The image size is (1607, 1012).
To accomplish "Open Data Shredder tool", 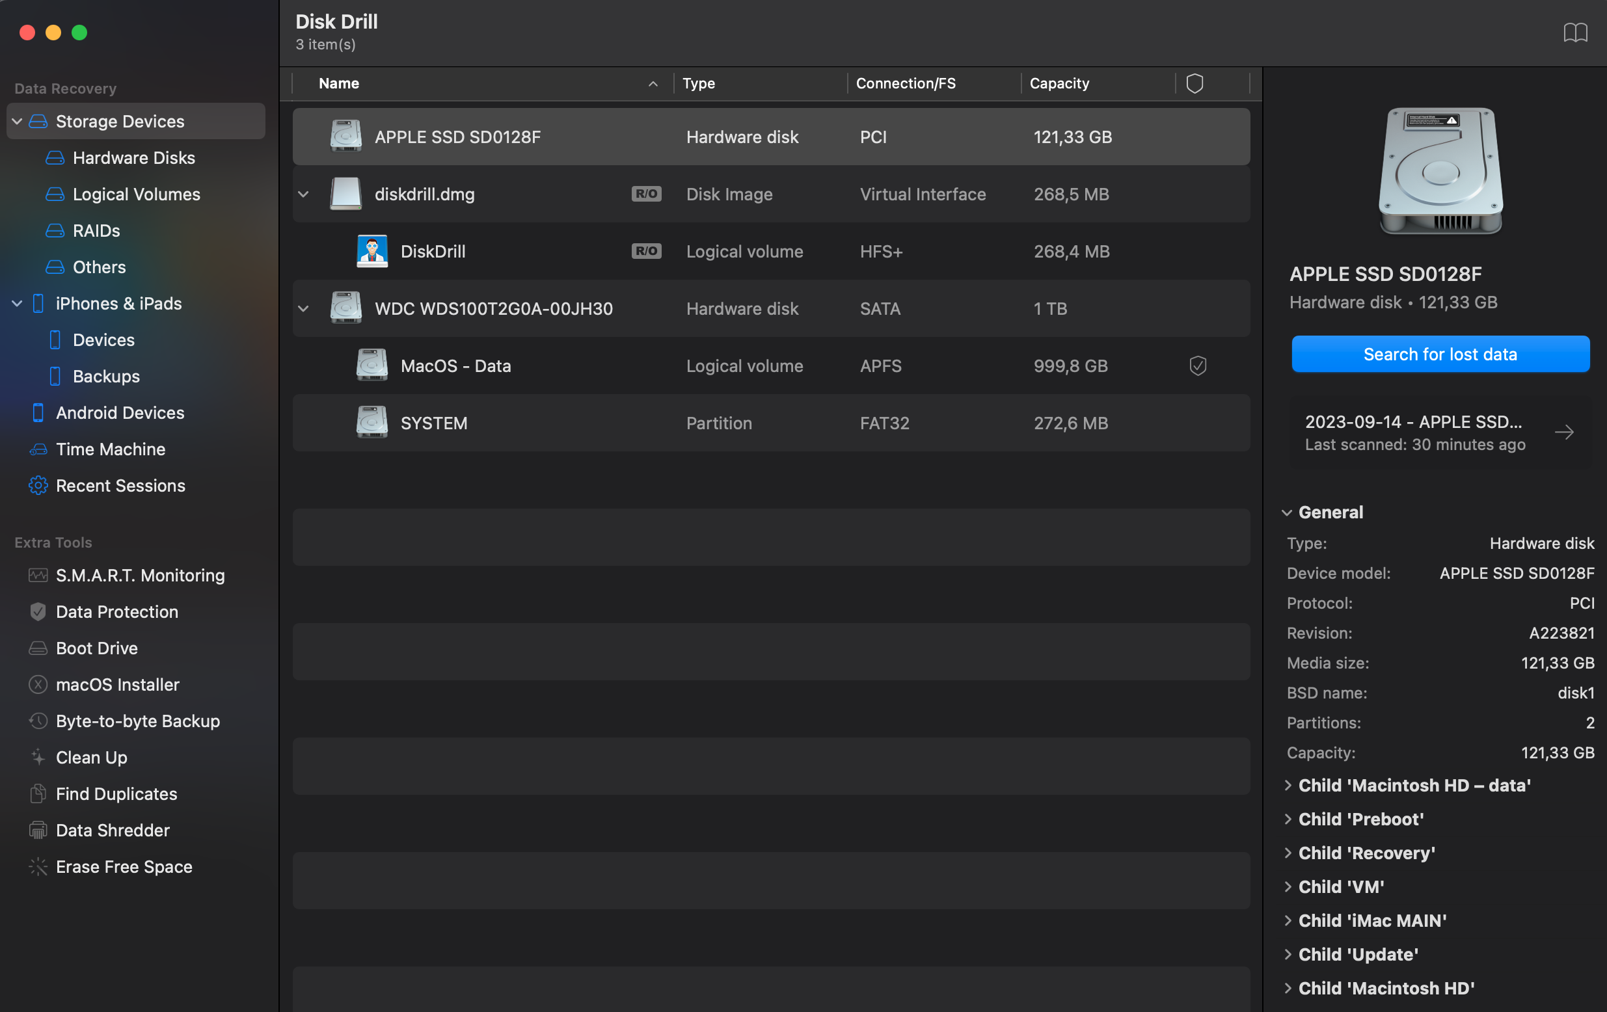I will click(x=112, y=830).
